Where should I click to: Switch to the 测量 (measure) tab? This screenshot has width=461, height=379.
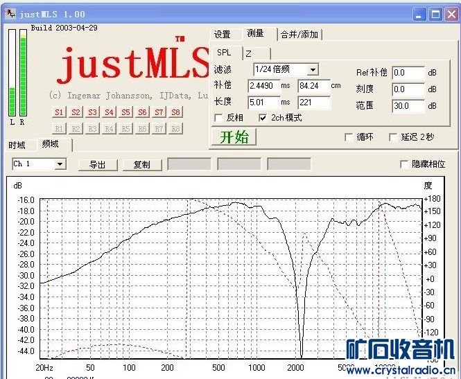click(x=255, y=33)
